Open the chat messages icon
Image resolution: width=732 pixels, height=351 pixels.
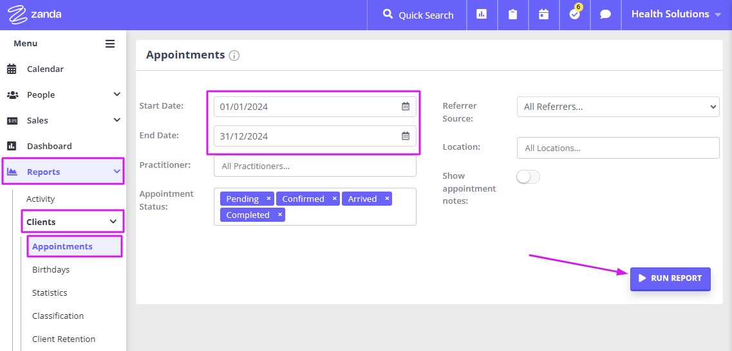pos(605,14)
